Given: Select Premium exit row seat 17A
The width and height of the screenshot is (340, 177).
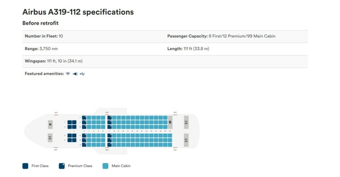Looking at the screenshot, I should coord(109,145).
